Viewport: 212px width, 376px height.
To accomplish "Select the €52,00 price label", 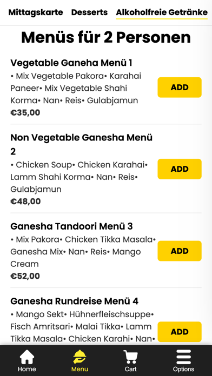I will point(25,276).
